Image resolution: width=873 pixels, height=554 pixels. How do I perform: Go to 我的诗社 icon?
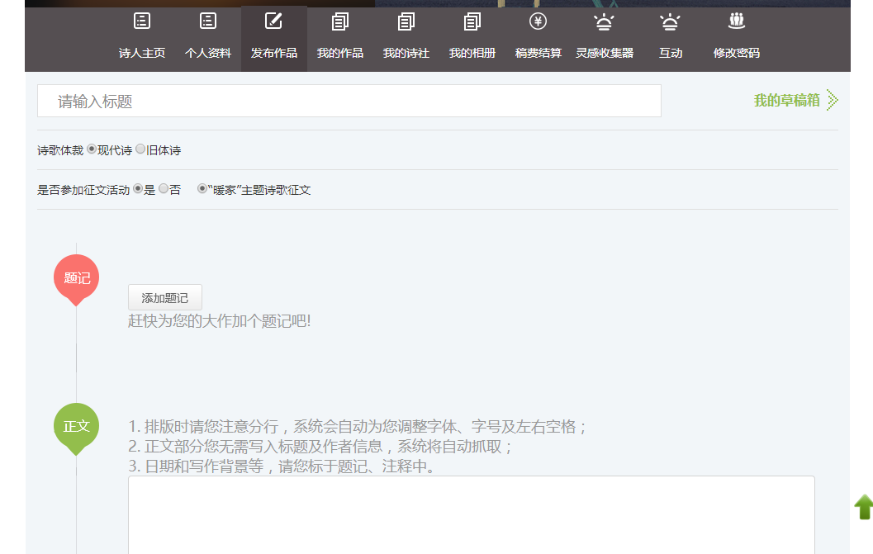(x=406, y=21)
